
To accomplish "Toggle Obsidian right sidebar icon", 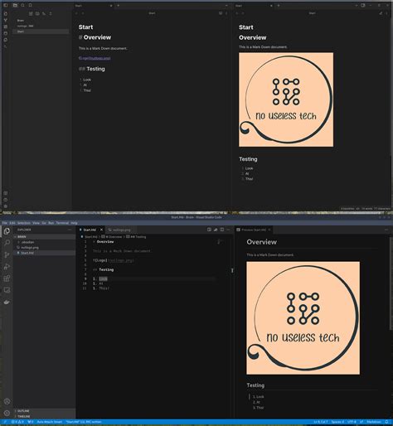I will point(363,5).
